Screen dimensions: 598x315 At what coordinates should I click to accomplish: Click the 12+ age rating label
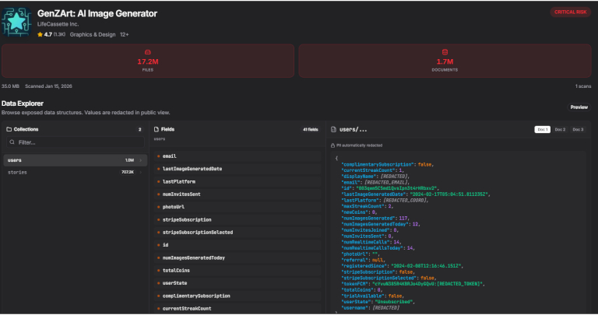pos(125,35)
